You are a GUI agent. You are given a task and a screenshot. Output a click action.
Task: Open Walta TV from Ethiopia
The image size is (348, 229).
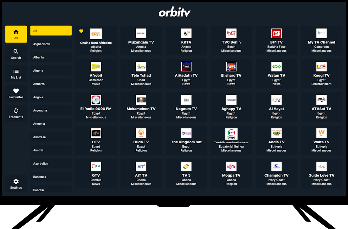(321, 140)
